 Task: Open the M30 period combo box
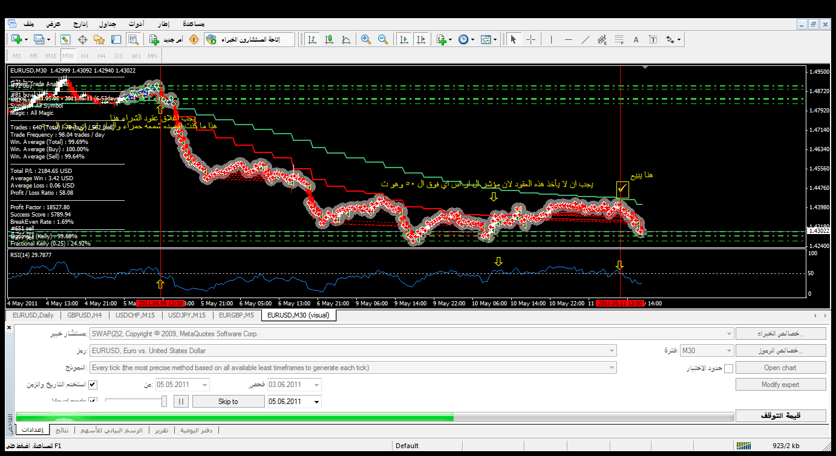tap(707, 351)
